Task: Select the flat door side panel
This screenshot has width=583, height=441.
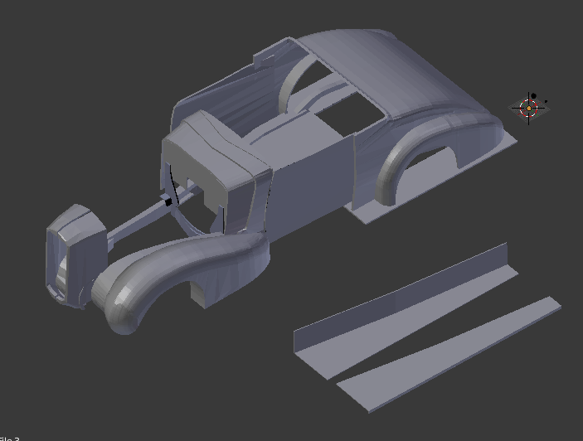Action: [x=310, y=187]
